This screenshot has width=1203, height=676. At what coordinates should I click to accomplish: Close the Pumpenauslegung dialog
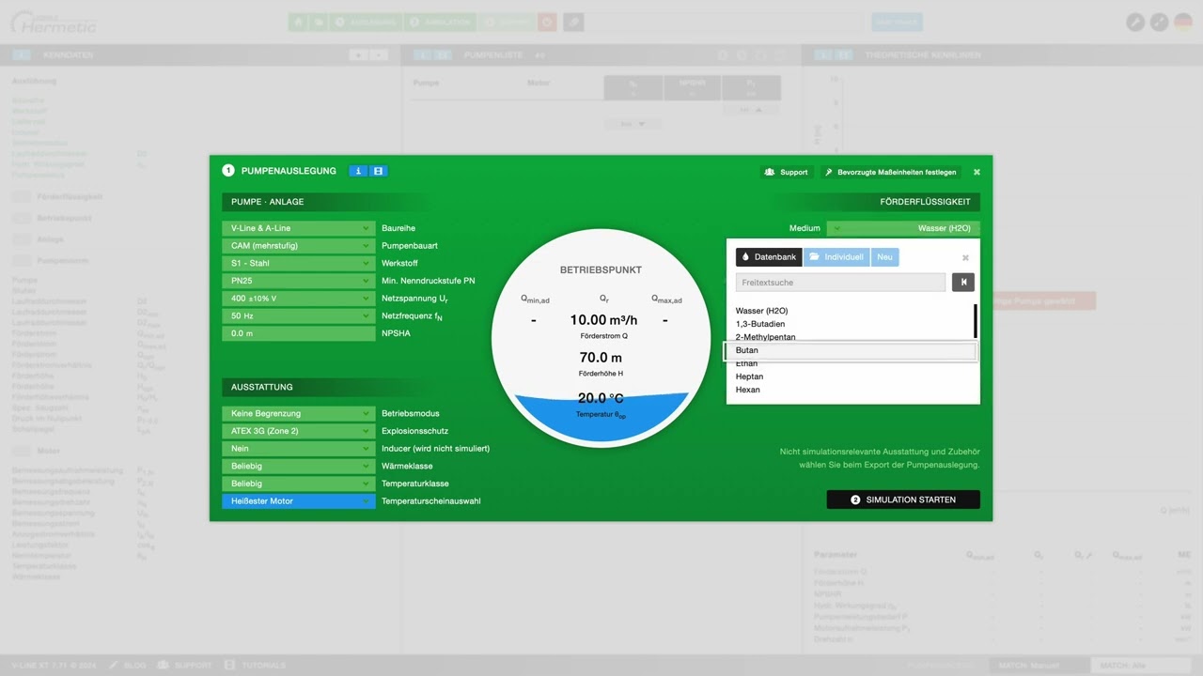[976, 172]
